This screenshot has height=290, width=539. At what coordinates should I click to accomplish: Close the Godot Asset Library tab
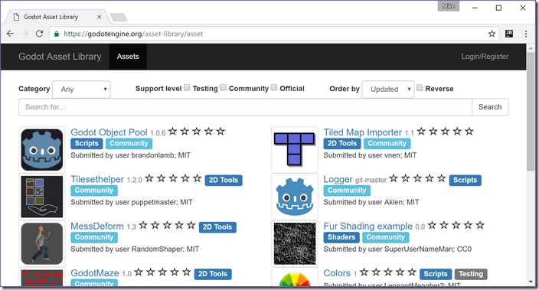tap(99, 17)
